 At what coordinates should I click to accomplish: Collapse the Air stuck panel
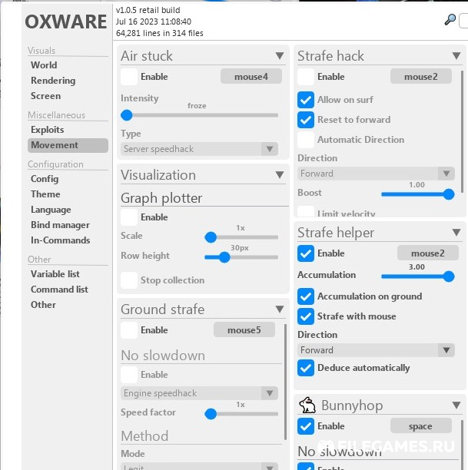click(x=280, y=56)
